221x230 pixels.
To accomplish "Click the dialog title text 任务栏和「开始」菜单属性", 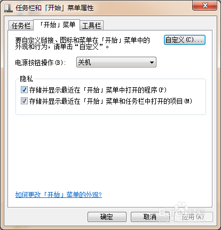I will pos(54,8).
